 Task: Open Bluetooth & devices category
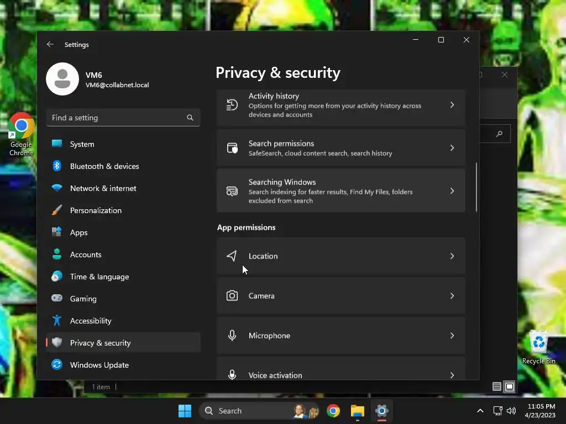[x=123, y=166]
